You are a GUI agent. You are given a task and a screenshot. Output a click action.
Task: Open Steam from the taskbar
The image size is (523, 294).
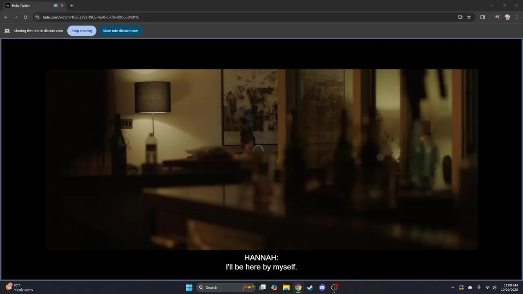point(310,287)
